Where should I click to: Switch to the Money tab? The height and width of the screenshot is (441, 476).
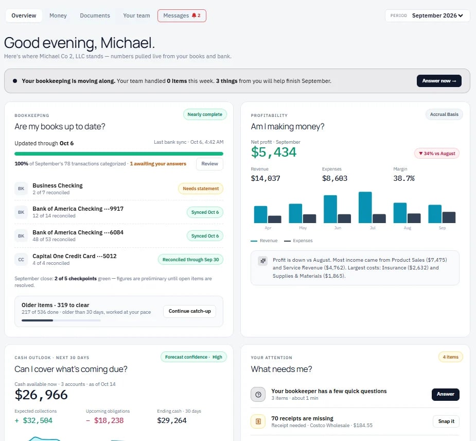click(58, 15)
